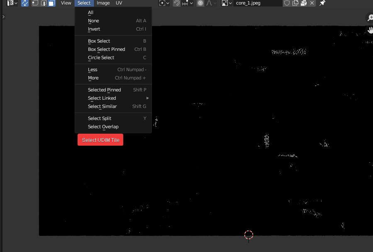Choose Select Overlap
The image size is (373, 252).
tap(113, 127)
